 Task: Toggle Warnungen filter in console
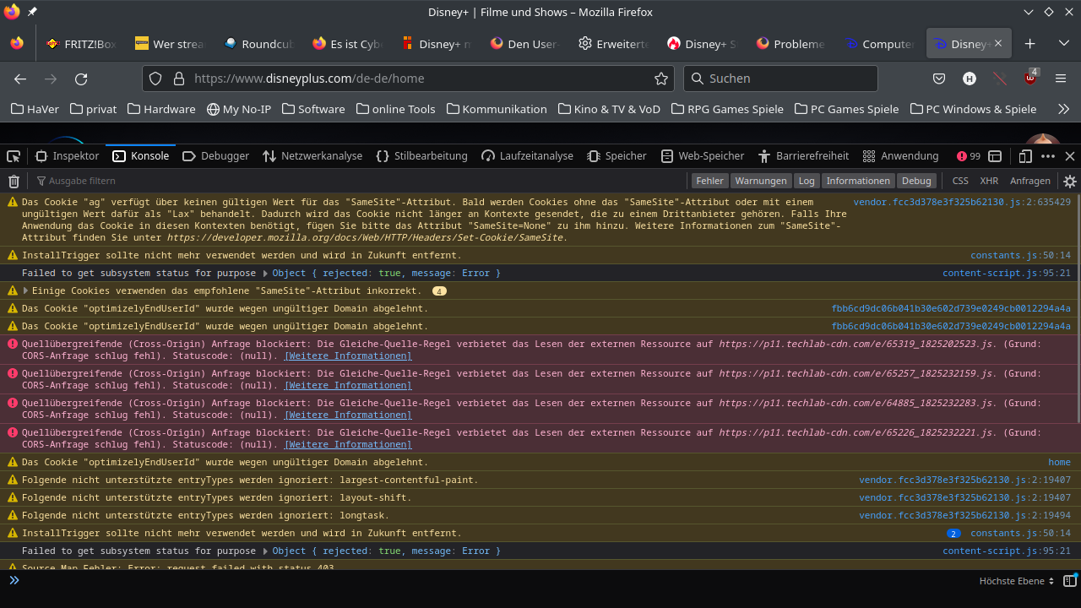[760, 181]
